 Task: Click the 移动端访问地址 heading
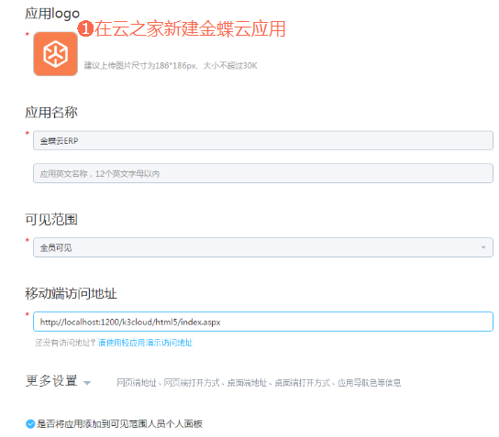point(71,293)
